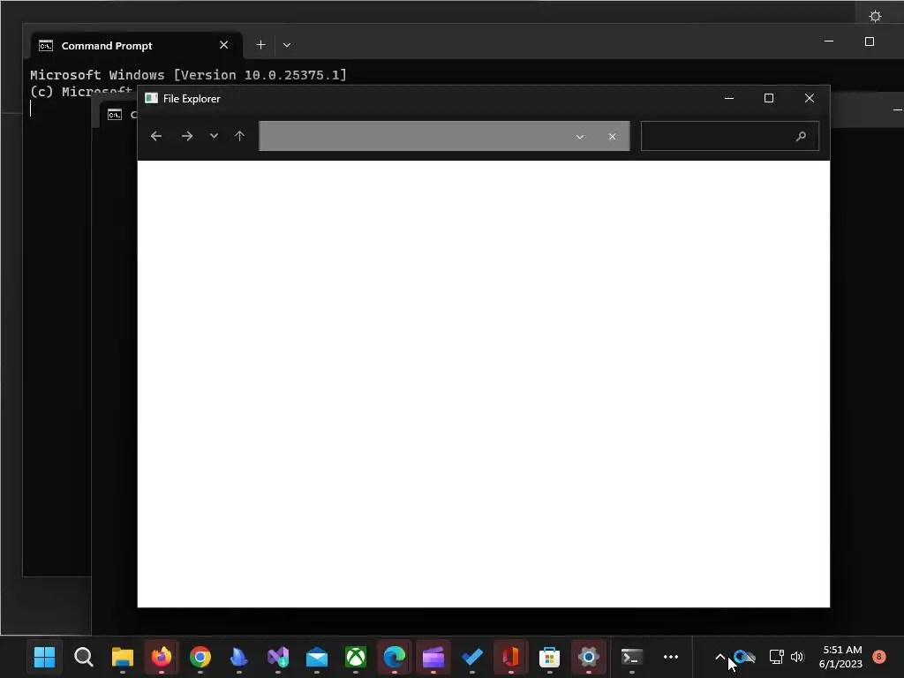Open the Windows Start menu
The width and height of the screenshot is (904, 678).
44,657
